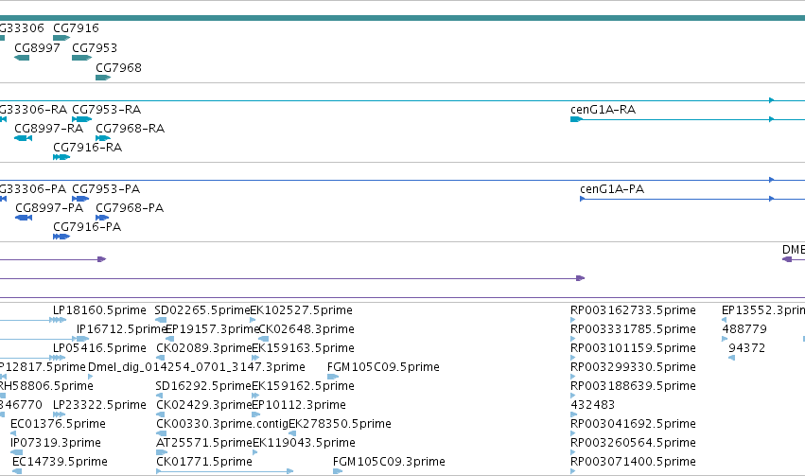Open EST AT25571.5prime
This screenshot has width=805, height=476.
204,443
